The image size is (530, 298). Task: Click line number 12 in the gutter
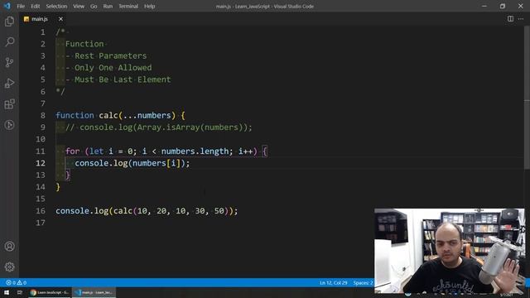41,163
